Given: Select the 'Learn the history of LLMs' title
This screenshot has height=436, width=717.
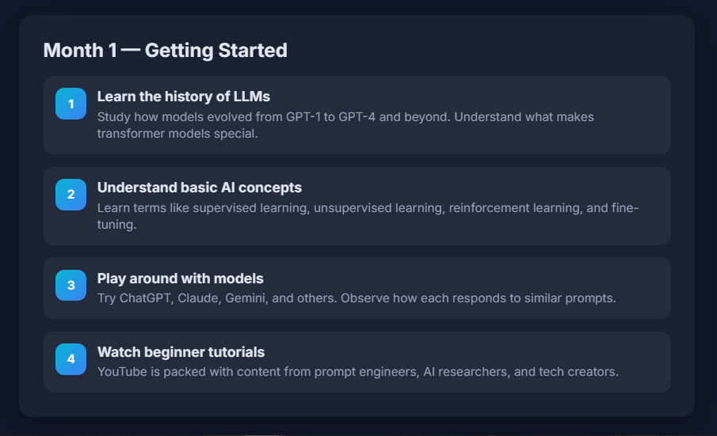Looking at the screenshot, I should [183, 97].
